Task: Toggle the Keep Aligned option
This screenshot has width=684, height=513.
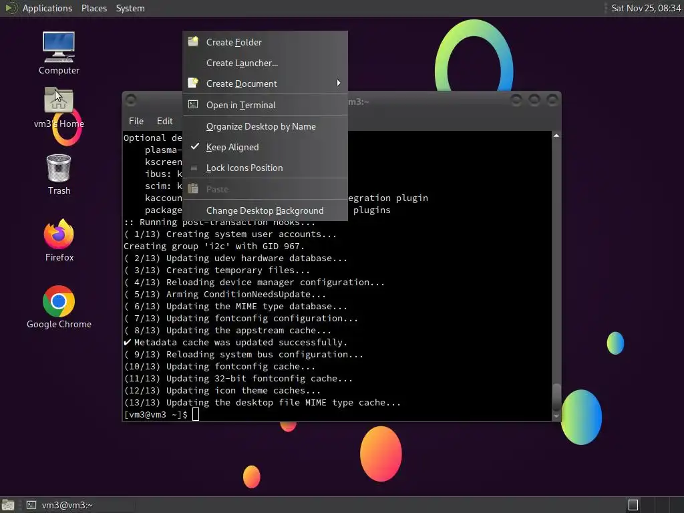Action: click(265, 147)
